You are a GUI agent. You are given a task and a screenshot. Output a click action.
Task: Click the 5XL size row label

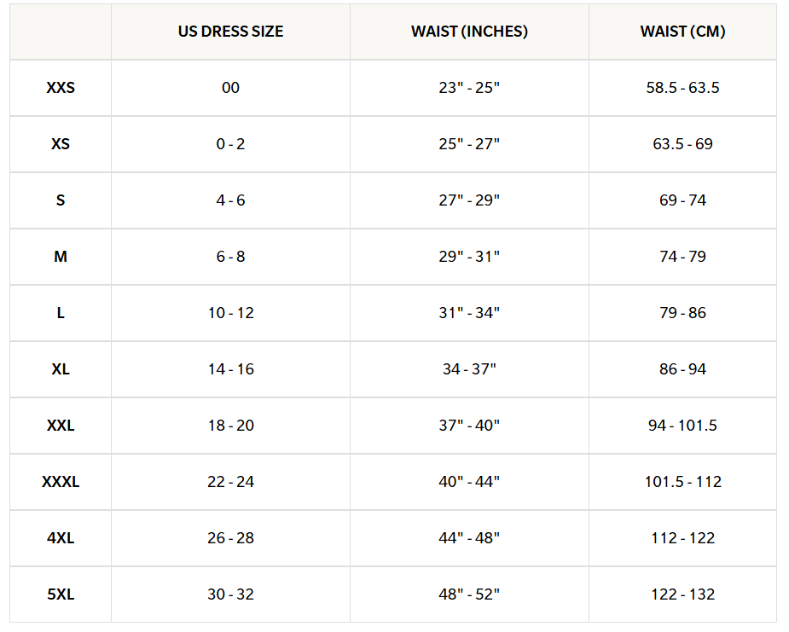tap(61, 594)
